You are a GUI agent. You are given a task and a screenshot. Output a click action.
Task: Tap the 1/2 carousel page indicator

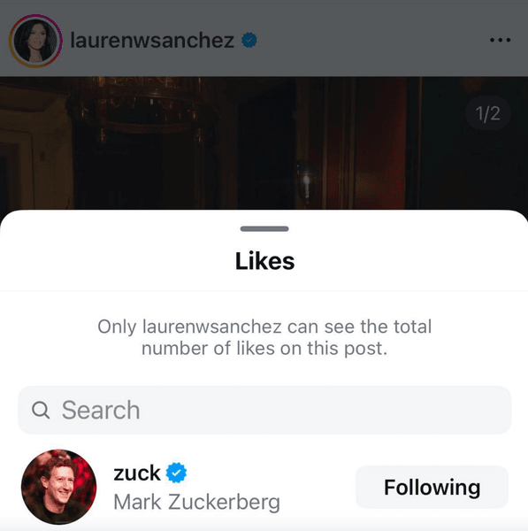pos(487,113)
